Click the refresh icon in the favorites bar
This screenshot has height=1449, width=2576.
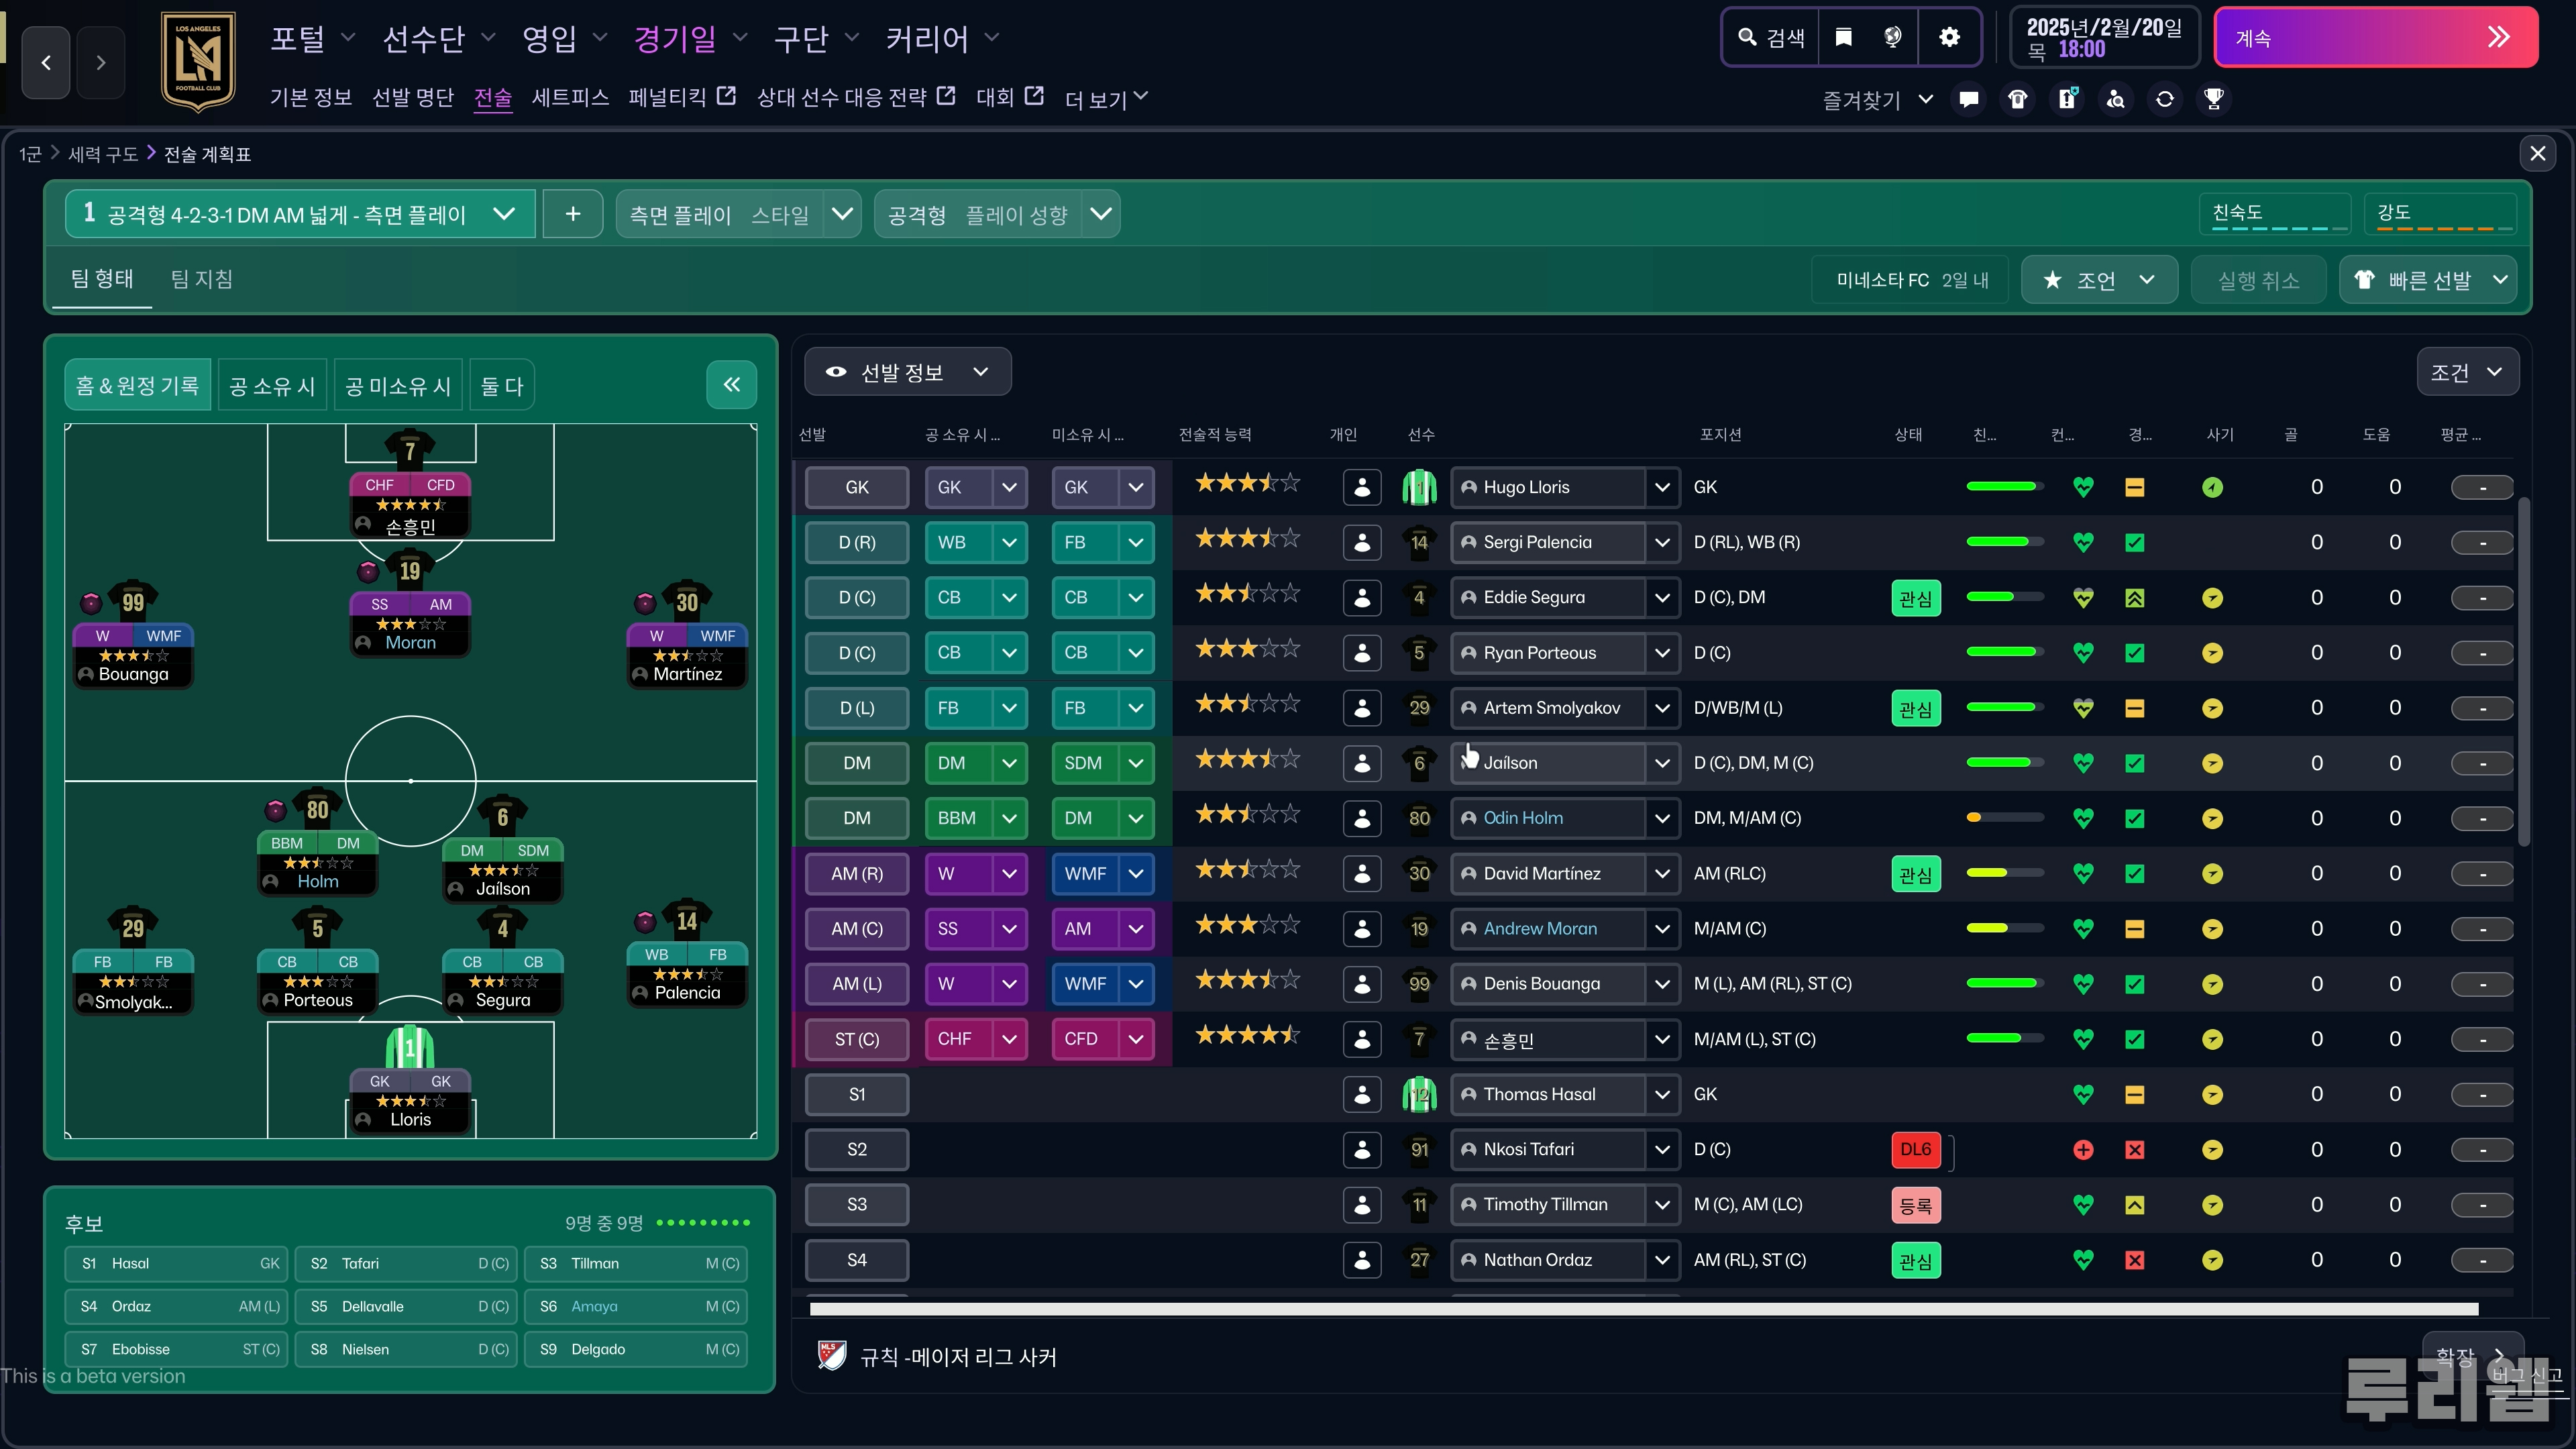2164,99
